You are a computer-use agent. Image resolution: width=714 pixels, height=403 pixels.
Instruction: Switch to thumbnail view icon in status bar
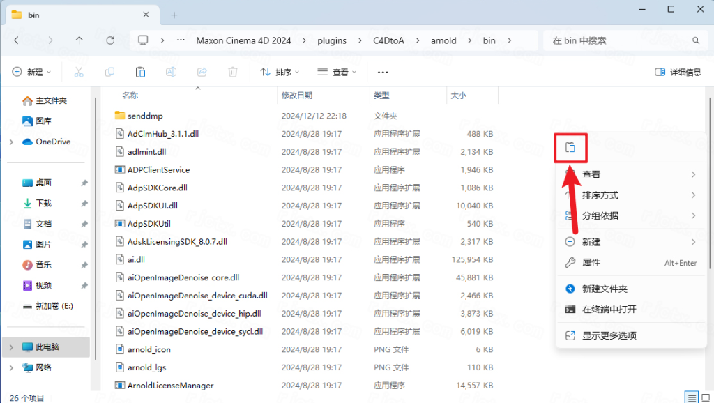click(706, 397)
